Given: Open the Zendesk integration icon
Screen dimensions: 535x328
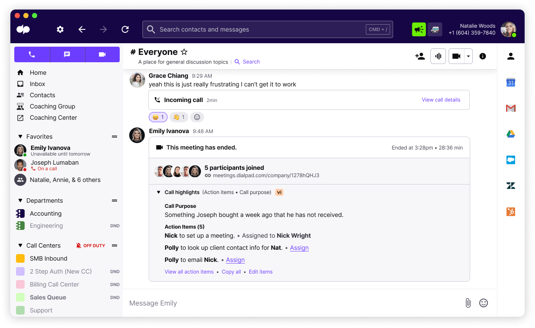Looking at the screenshot, I should [x=511, y=186].
